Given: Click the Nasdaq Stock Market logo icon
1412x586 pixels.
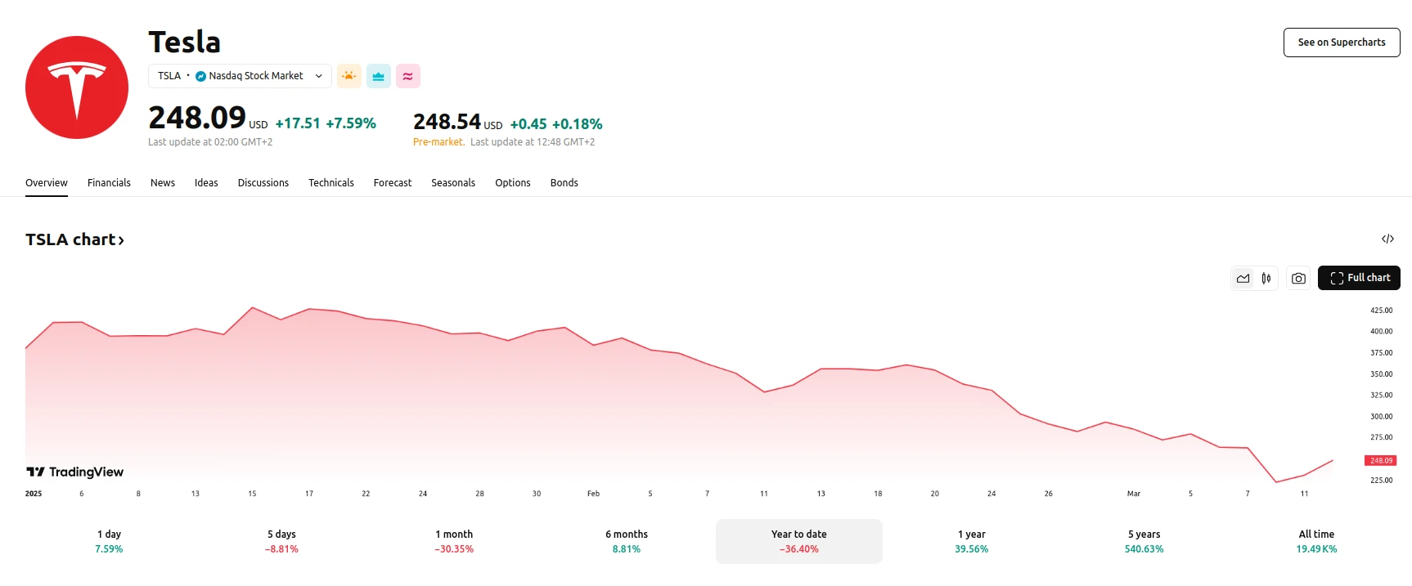Looking at the screenshot, I should click(200, 75).
